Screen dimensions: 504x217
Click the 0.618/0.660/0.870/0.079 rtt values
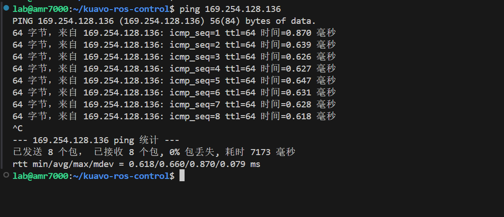coord(187,164)
